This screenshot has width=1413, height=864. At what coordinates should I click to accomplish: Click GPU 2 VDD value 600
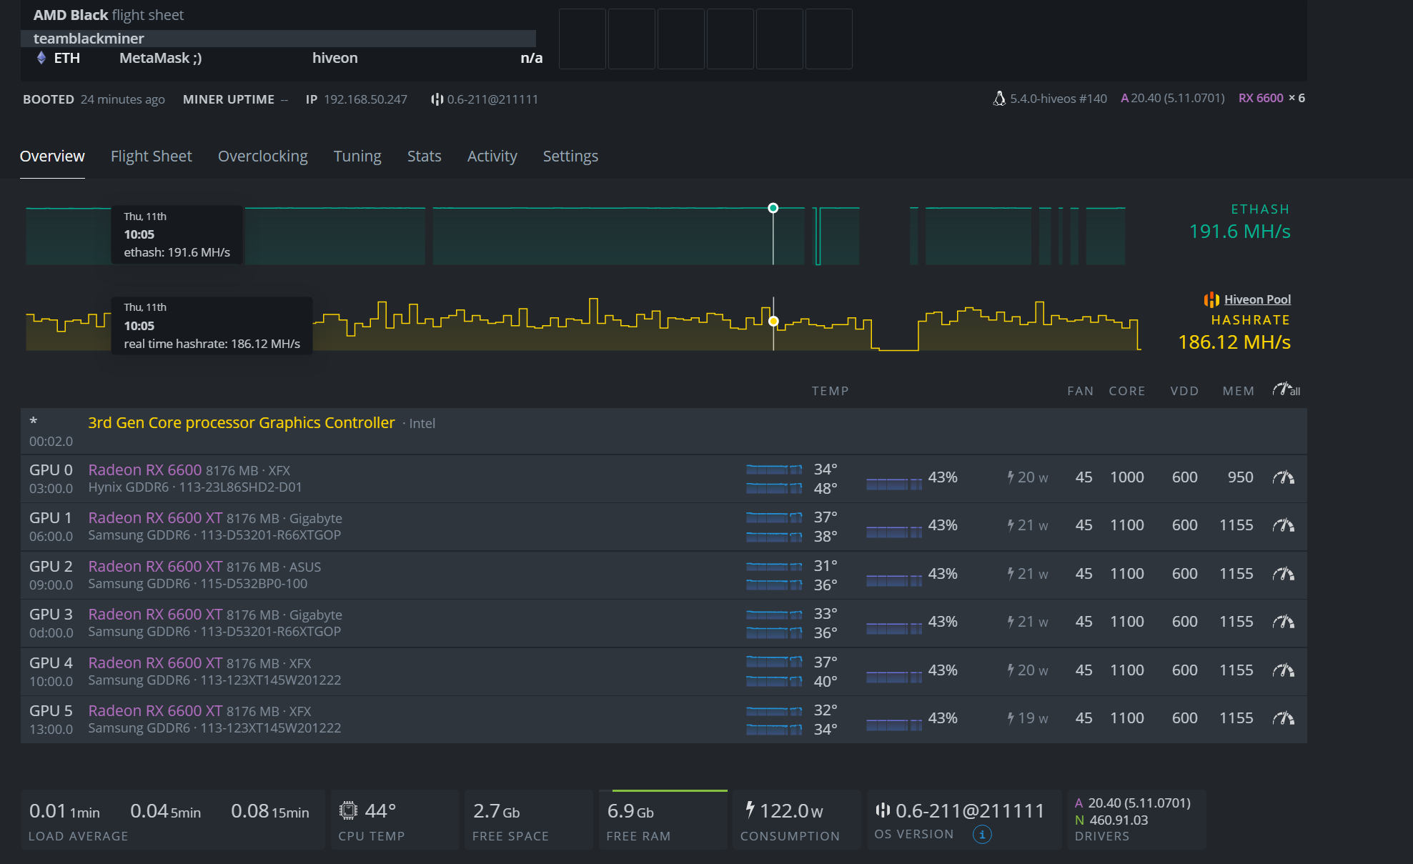(x=1185, y=574)
